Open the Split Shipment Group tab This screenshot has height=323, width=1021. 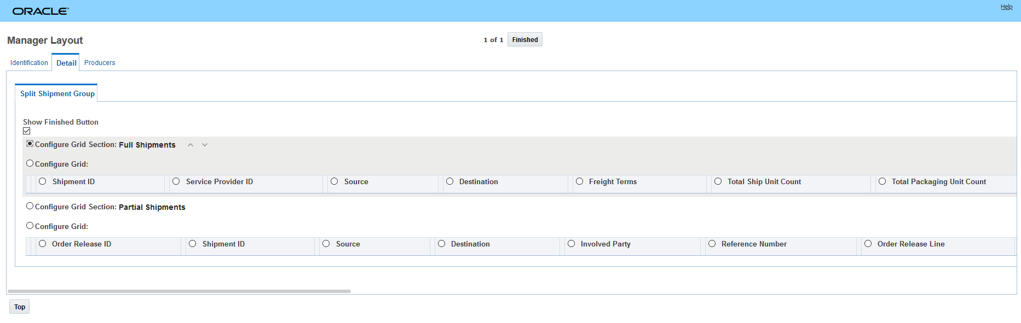click(x=57, y=93)
